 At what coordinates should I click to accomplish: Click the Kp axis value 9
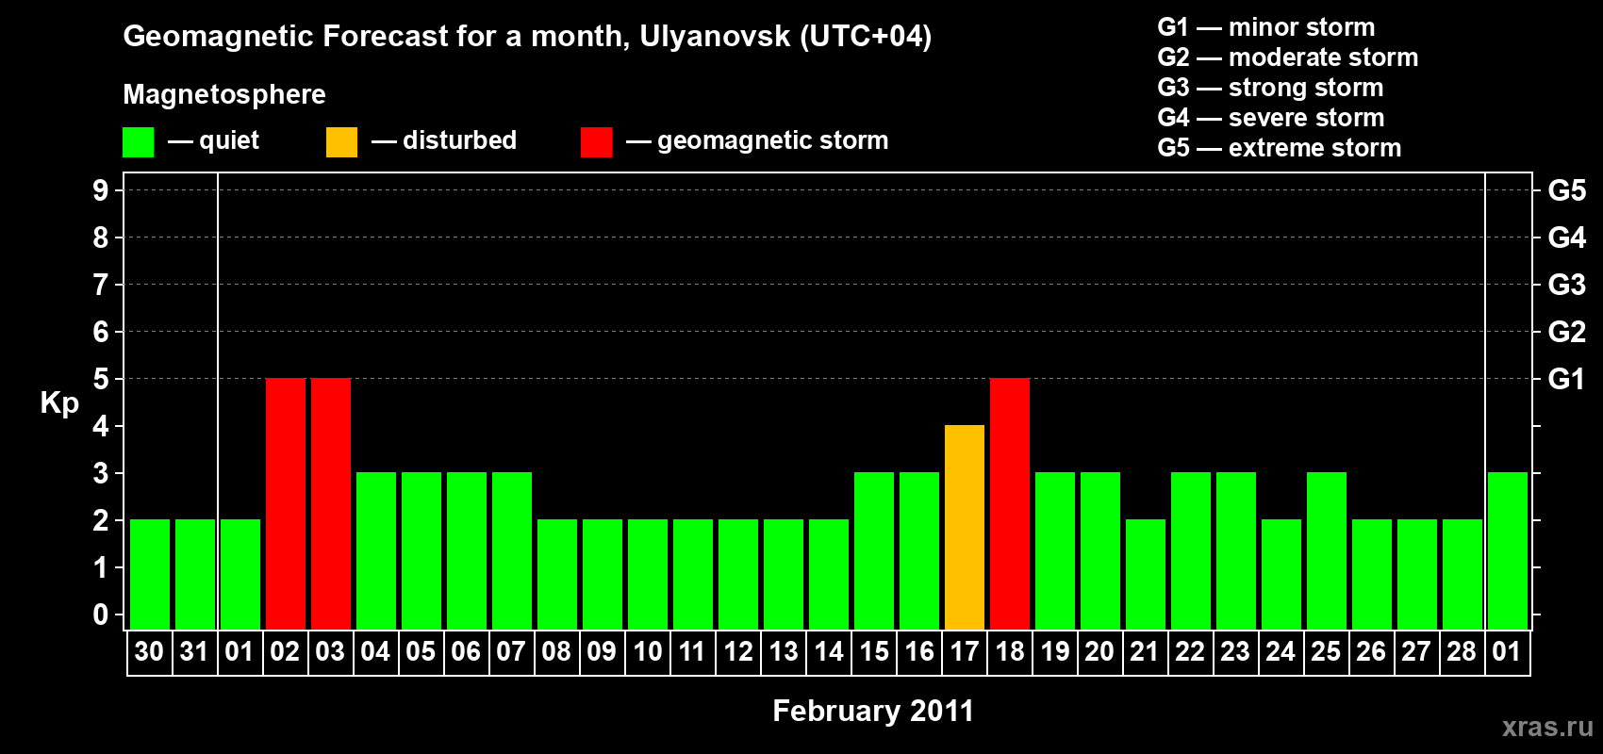[x=100, y=190]
